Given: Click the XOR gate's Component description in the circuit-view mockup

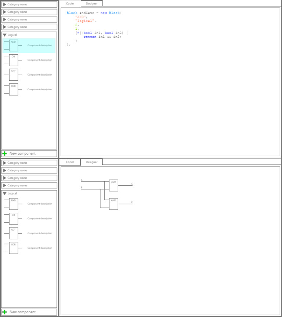Looking at the screenshot, I should 40,248.
